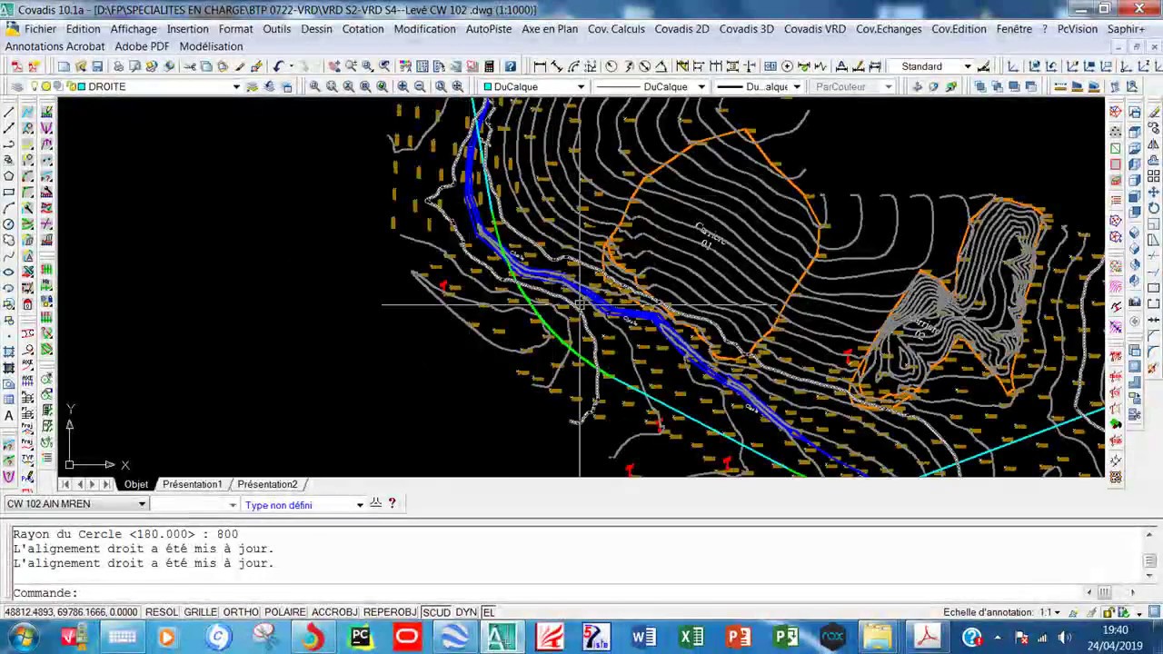Toggle RESOL snap mode in status bar

tap(162, 612)
